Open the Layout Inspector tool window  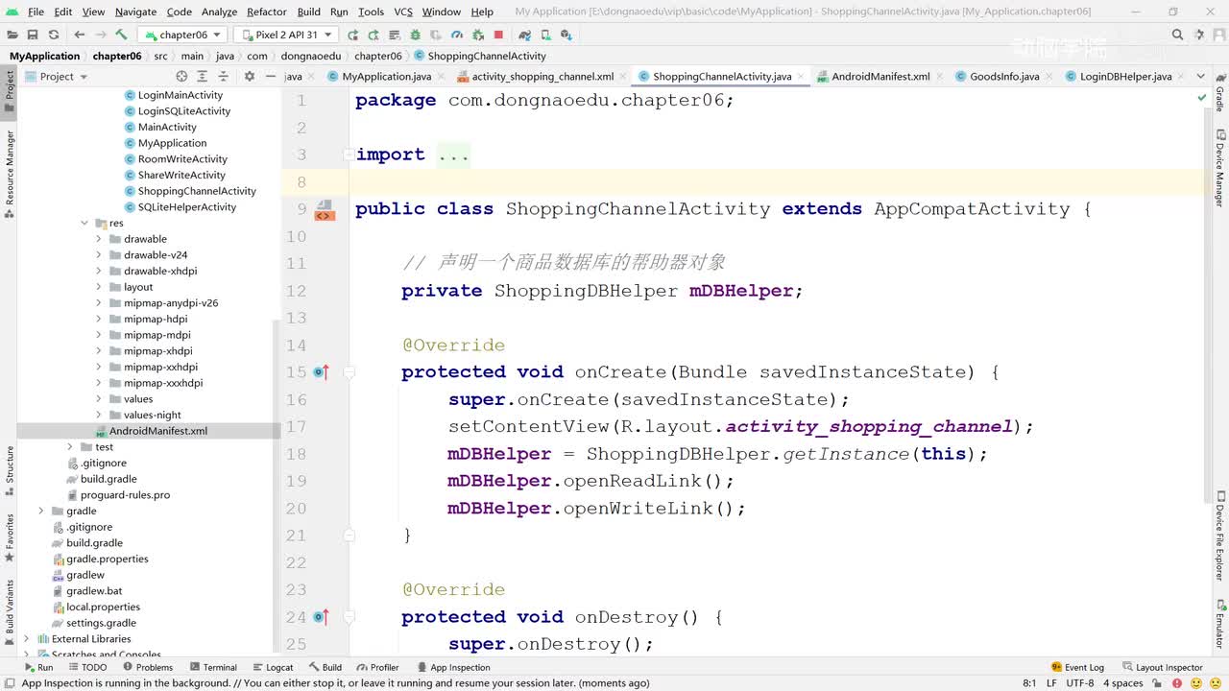1162,668
